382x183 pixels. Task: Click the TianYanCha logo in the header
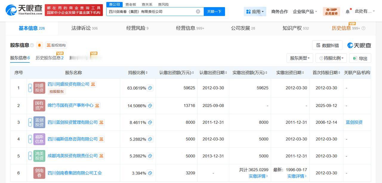coord(24,10)
